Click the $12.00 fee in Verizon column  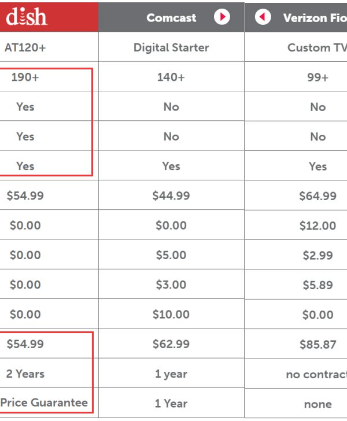(318, 226)
